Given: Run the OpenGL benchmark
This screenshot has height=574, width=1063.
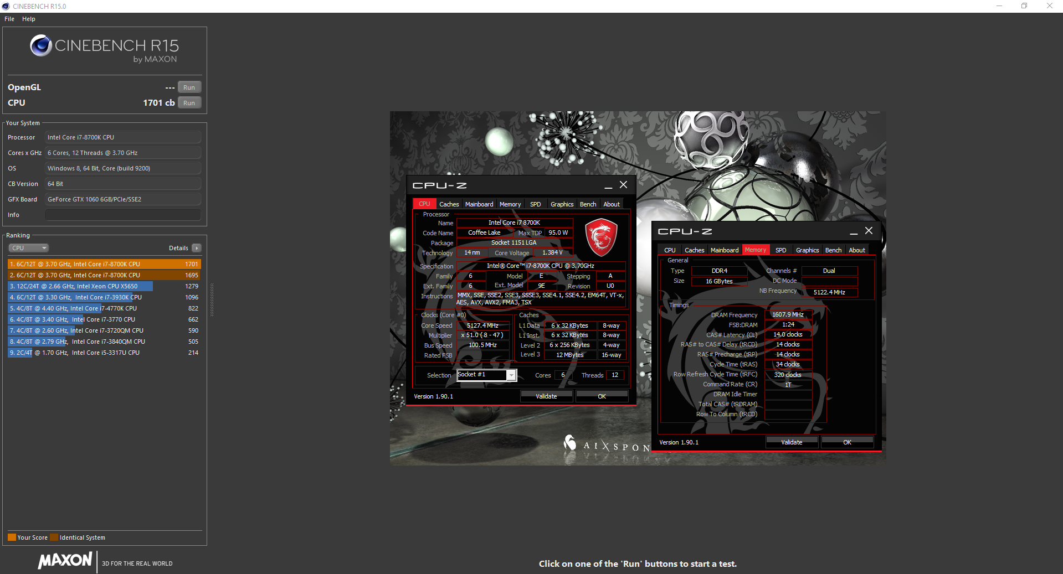Looking at the screenshot, I should 189,87.
